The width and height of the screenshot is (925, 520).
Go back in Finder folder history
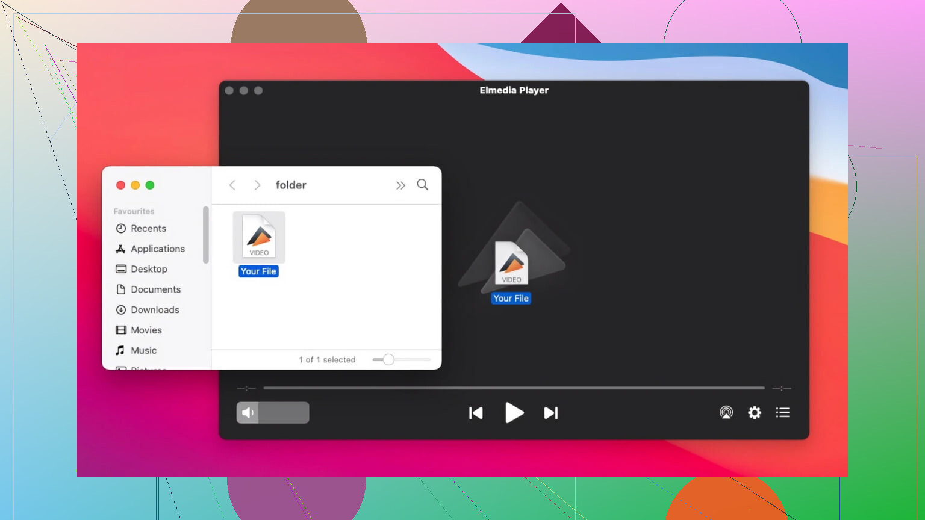click(232, 185)
